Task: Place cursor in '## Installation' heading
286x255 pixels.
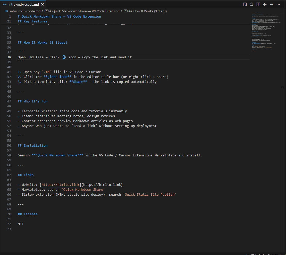Action: coord(32,146)
